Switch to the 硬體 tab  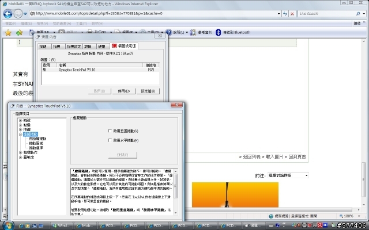click(103, 46)
